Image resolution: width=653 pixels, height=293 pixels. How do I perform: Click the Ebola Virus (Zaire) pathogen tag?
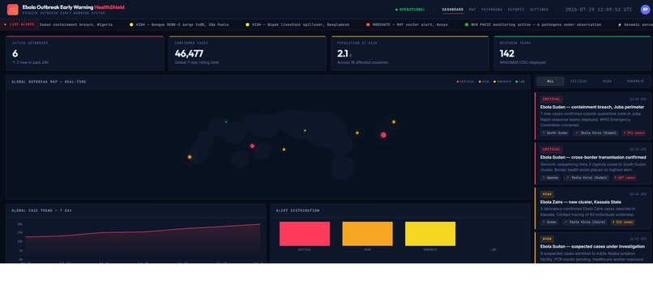click(x=585, y=223)
